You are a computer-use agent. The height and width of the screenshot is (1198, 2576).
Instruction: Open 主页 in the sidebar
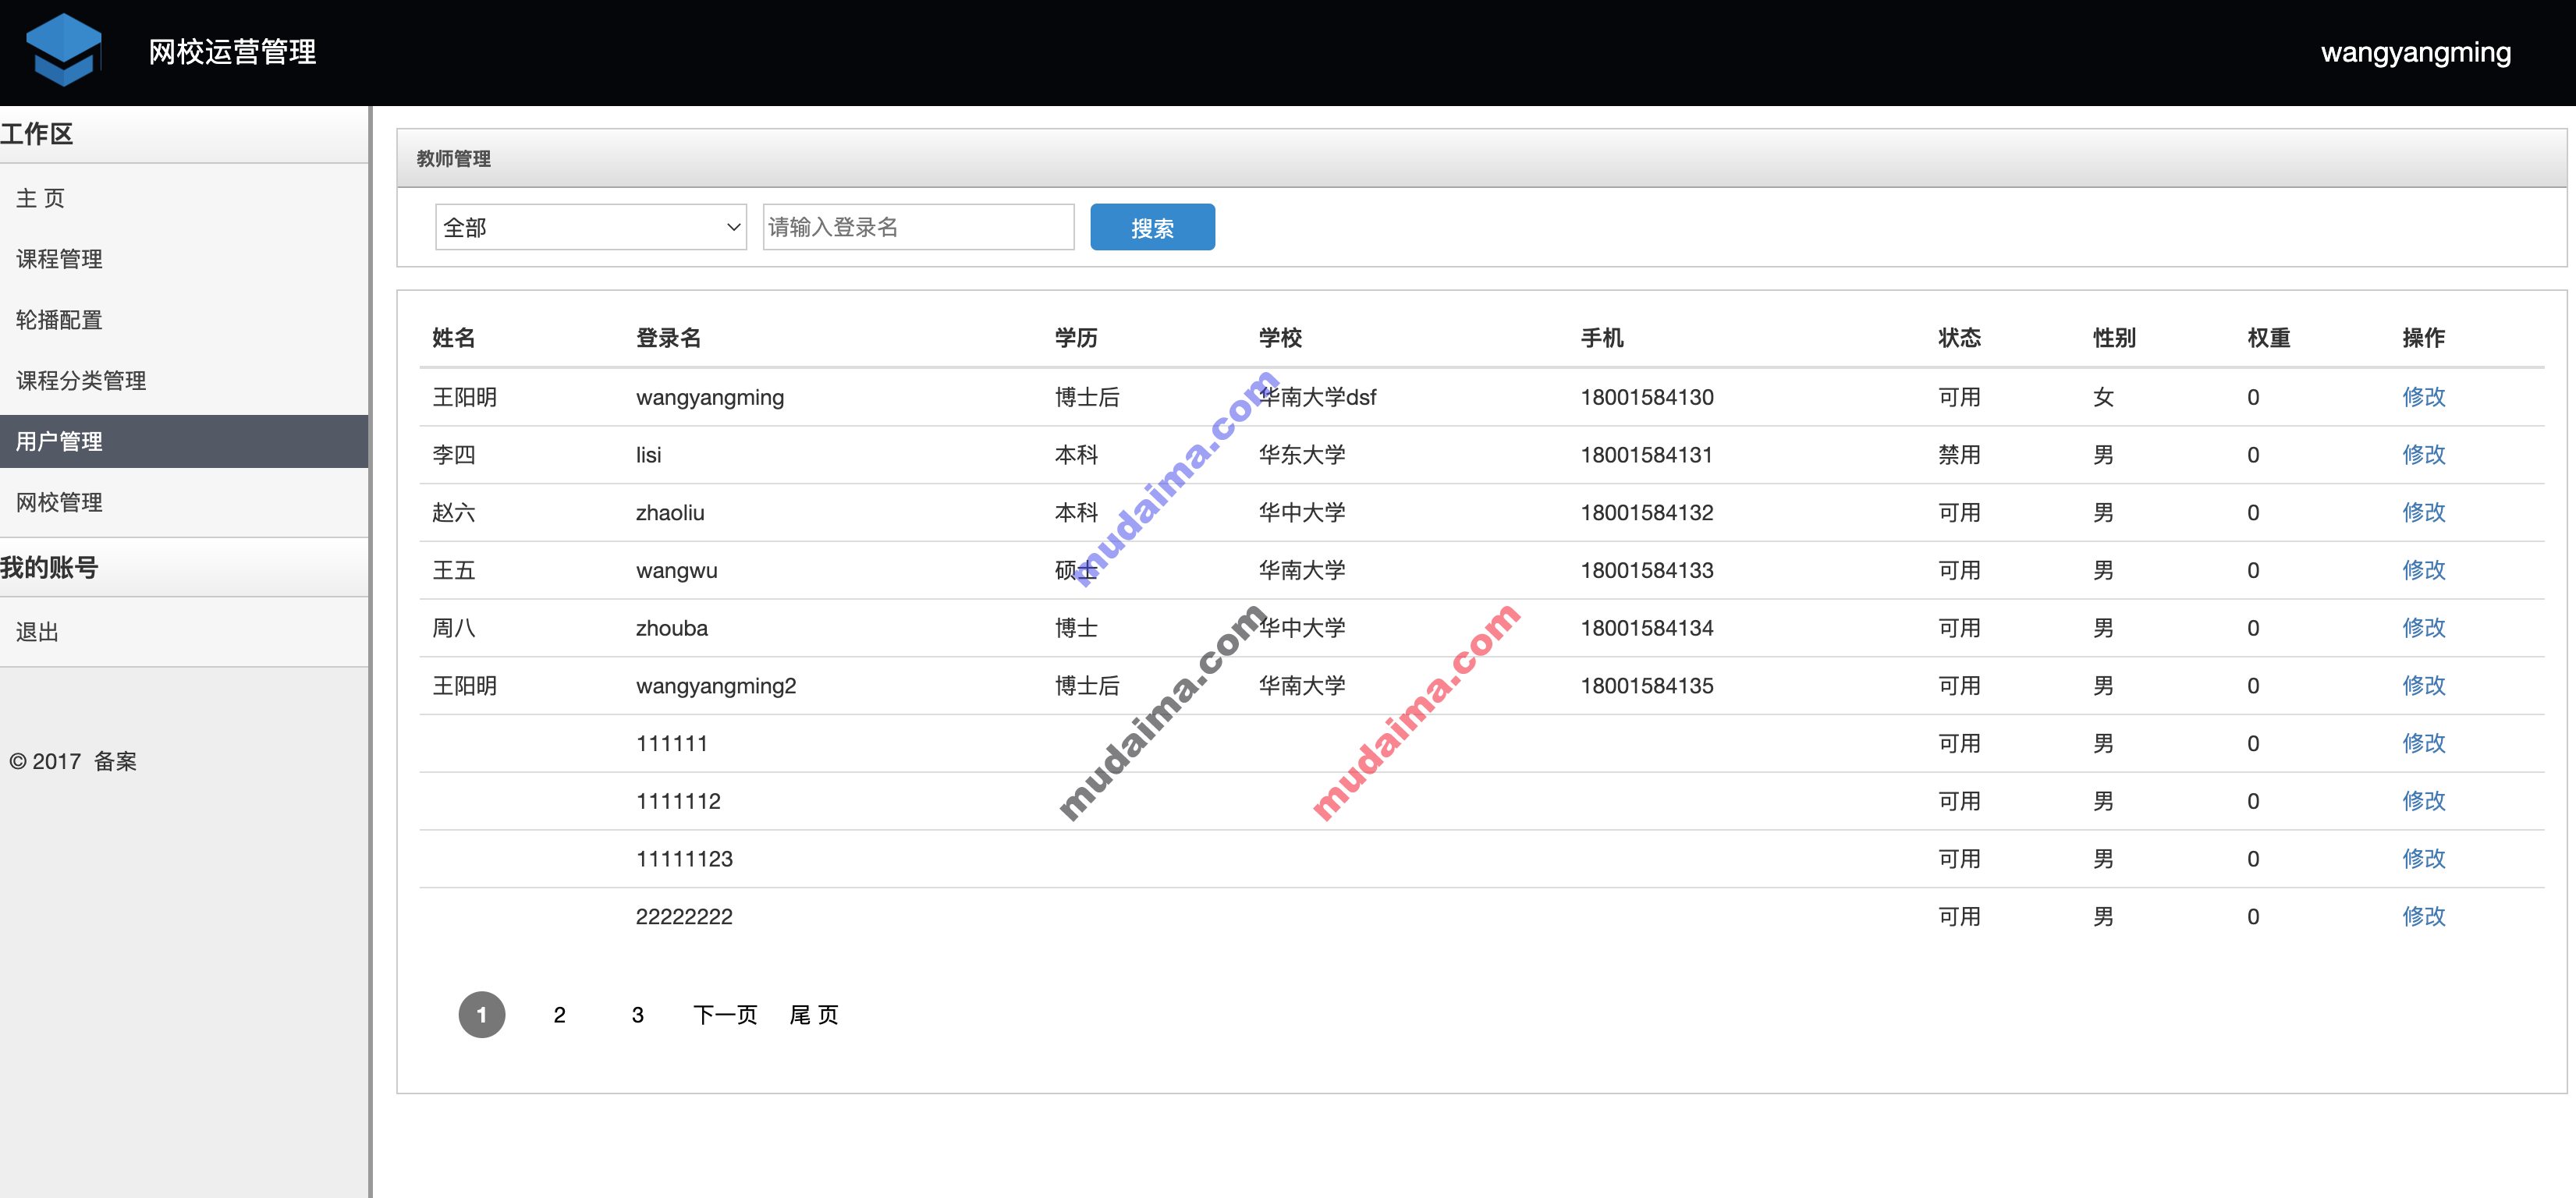(x=184, y=198)
